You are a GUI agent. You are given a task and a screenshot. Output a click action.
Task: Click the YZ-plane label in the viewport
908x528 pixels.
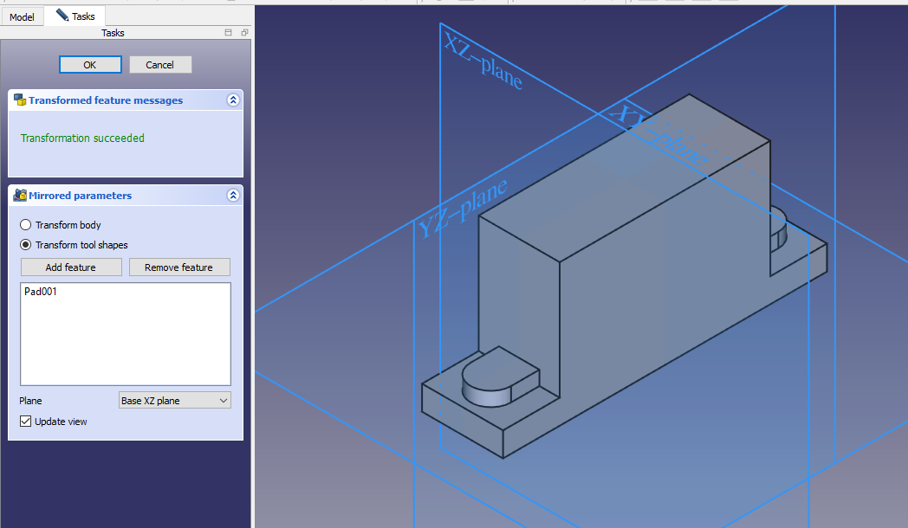463,209
